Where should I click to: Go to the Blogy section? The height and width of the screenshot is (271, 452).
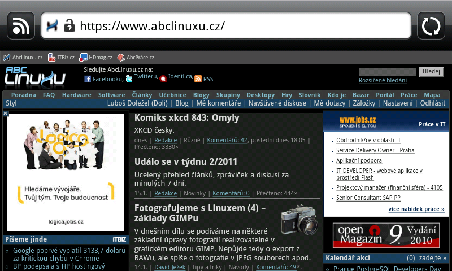pos(201,95)
